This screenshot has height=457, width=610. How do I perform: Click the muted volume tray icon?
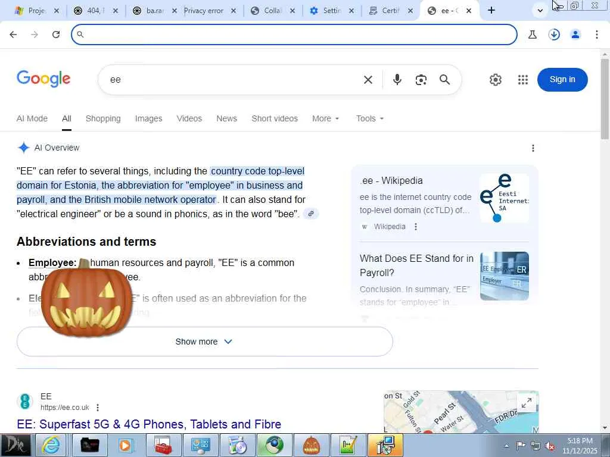coord(550,446)
